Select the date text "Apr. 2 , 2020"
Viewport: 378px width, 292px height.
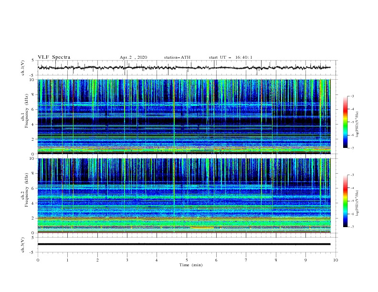(133, 57)
